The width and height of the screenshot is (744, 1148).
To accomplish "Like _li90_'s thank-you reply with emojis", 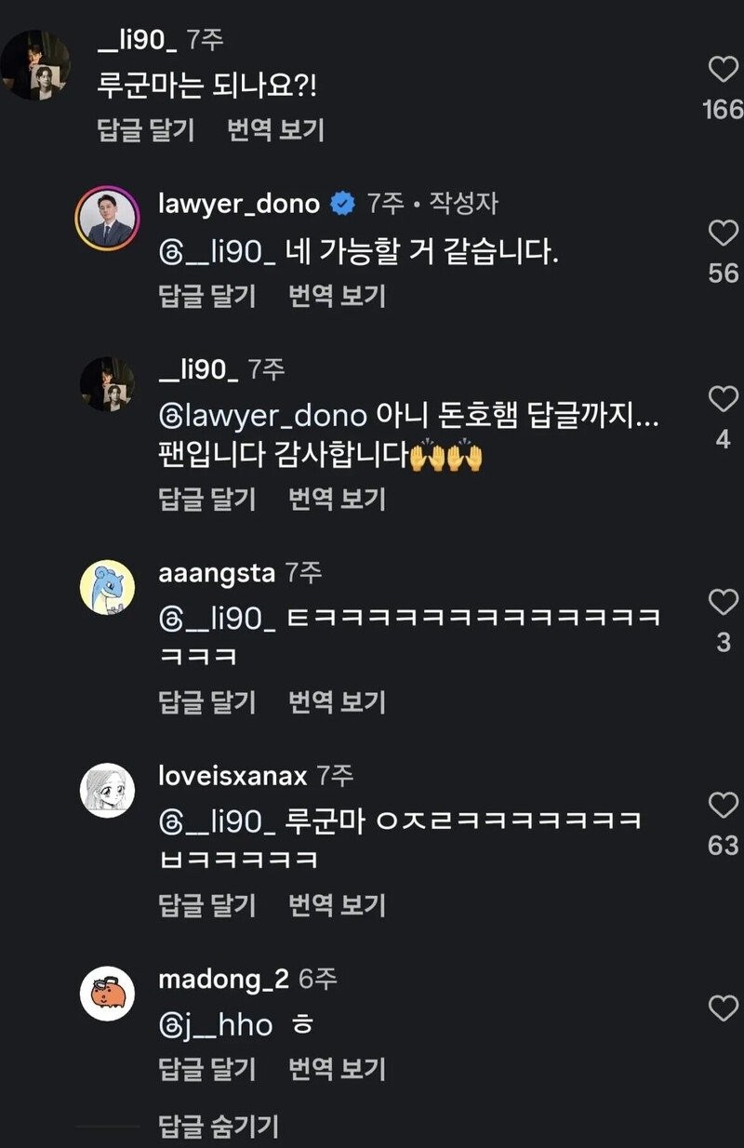I will (723, 400).
